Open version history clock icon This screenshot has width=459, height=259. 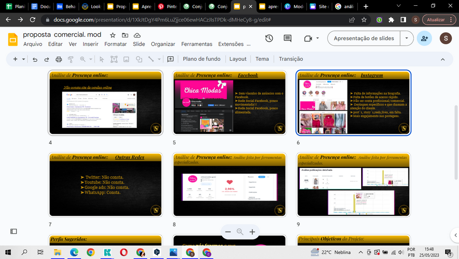[269, 39]
